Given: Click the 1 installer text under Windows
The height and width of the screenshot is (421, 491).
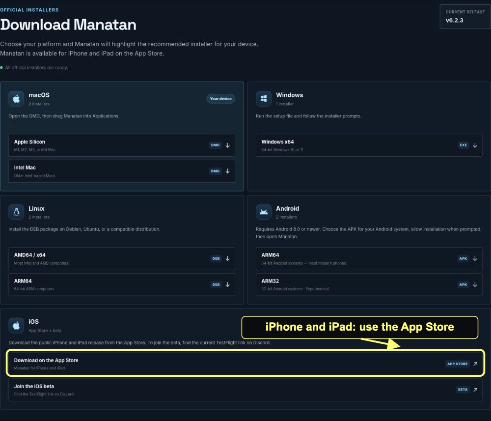Looking at the screenshot, I should coord(285,104).
